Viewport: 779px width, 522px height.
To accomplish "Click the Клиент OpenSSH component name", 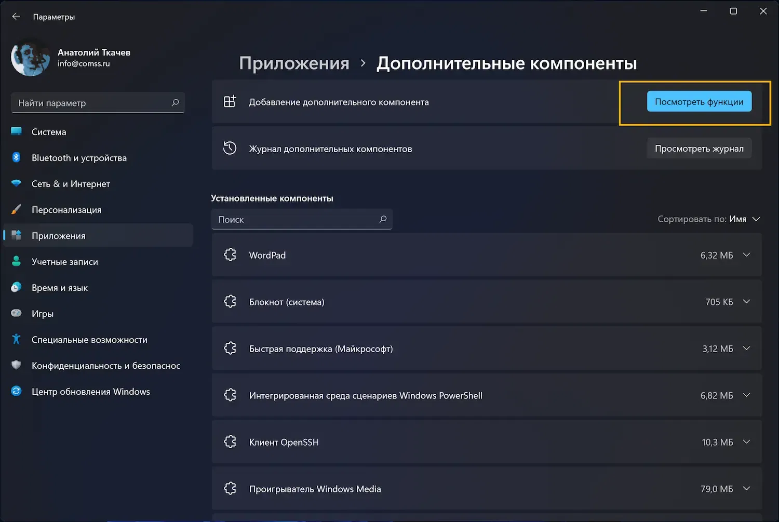I will [284, 442].
